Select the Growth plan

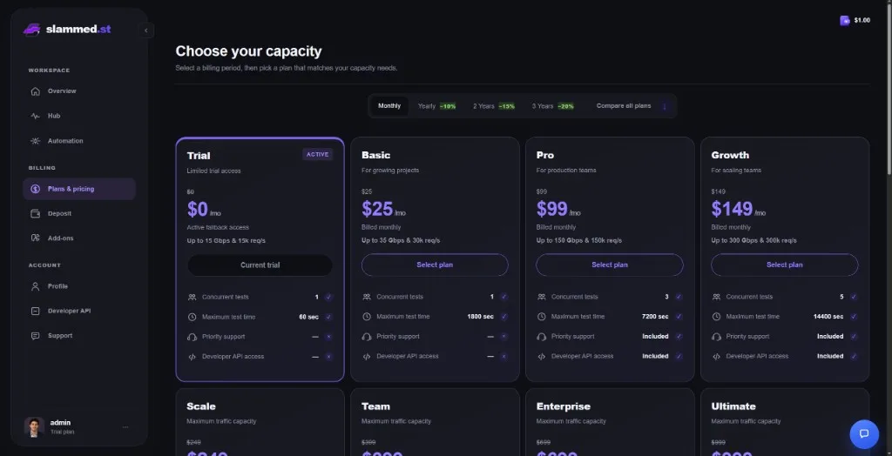coord(785,265)
